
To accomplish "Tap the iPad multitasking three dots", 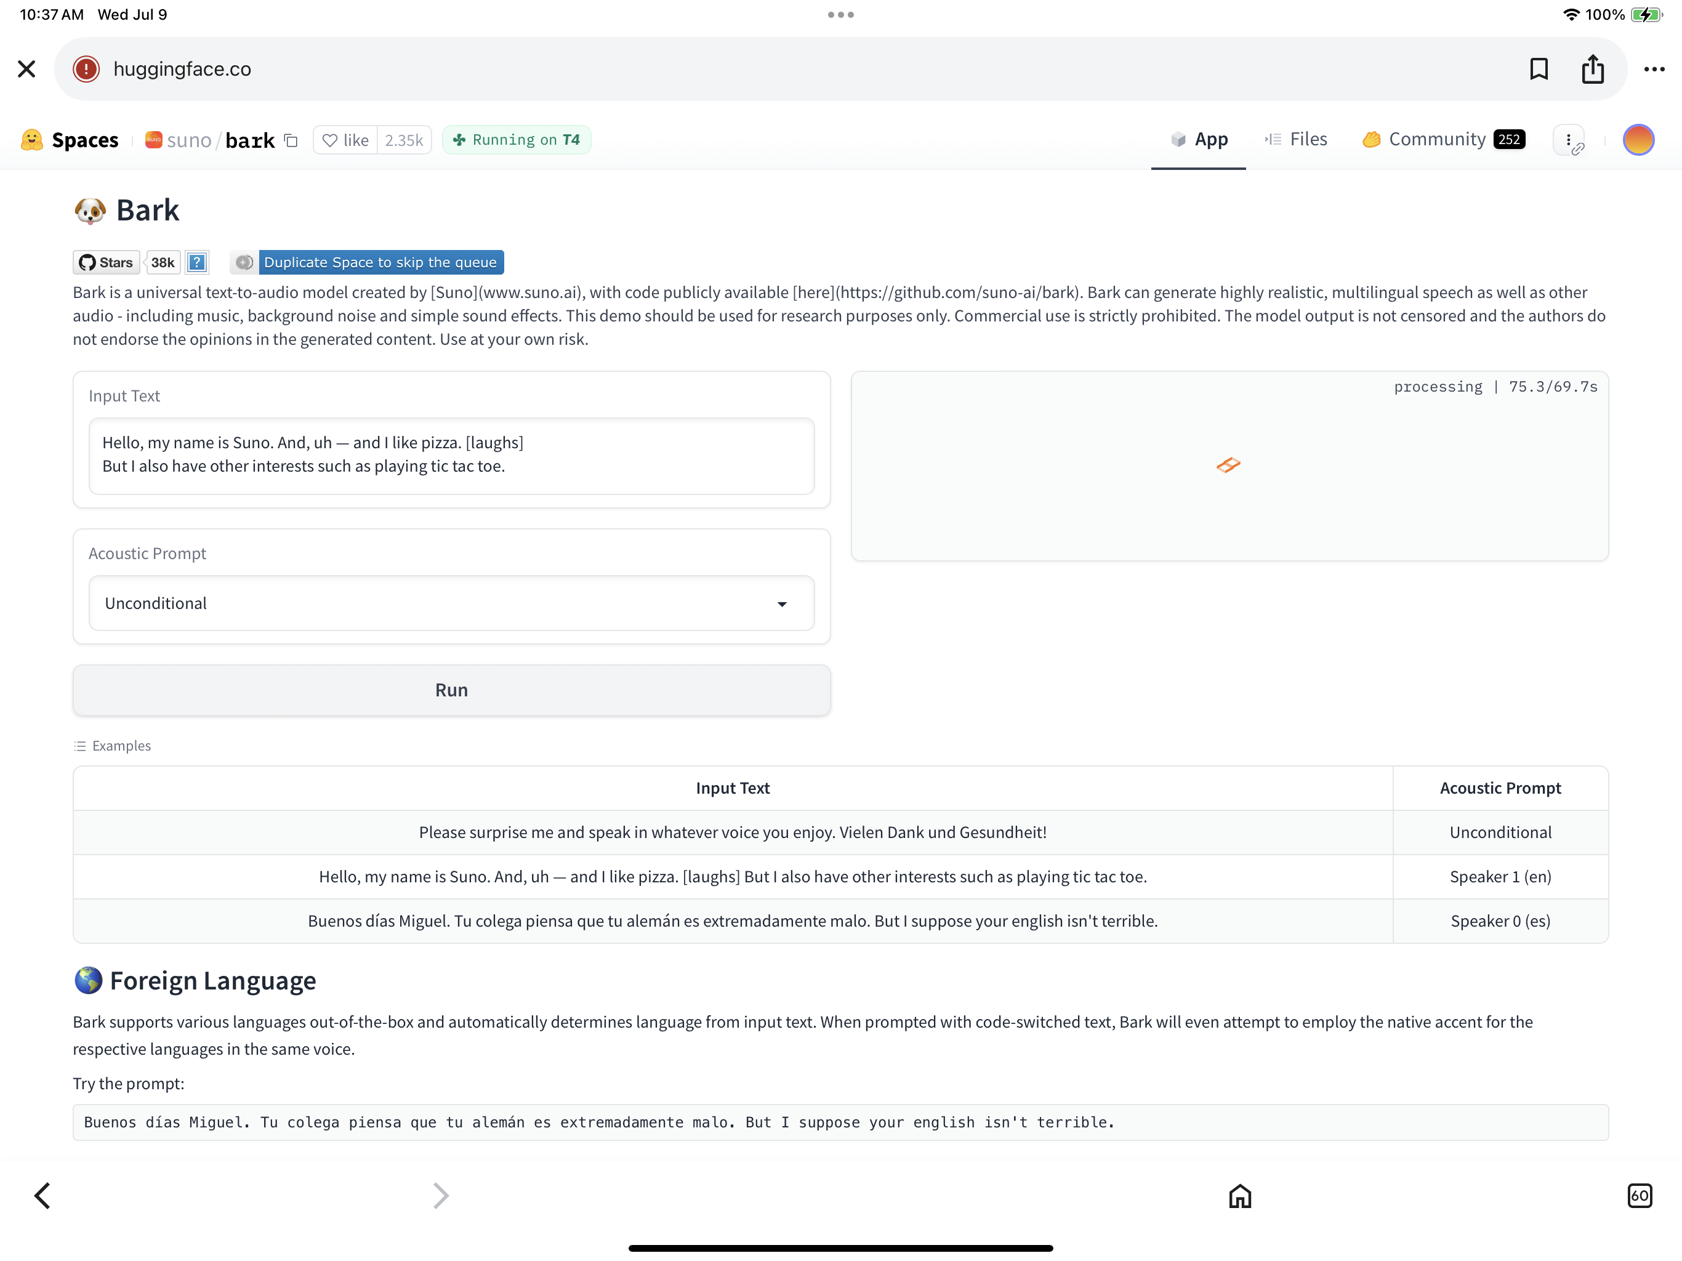I will (840, 14).
